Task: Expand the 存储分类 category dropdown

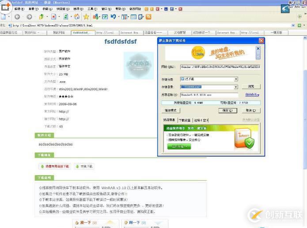Action: 236,79
